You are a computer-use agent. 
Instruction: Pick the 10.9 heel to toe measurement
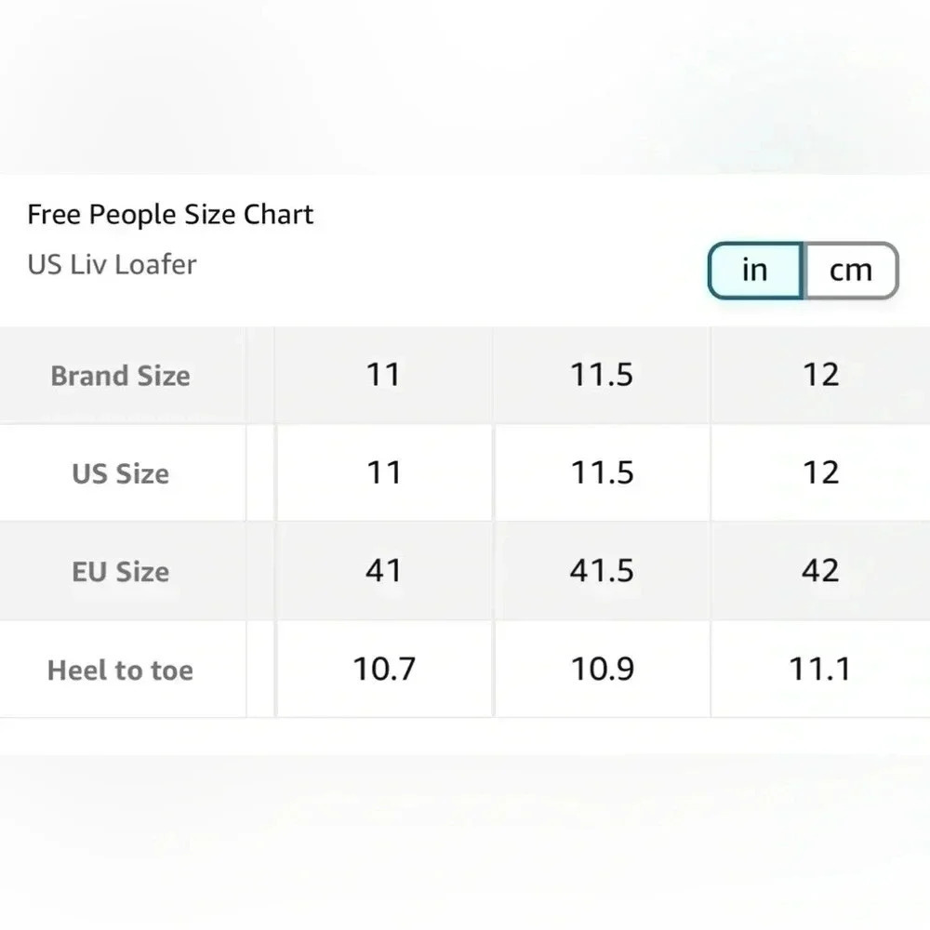point(602,669)
